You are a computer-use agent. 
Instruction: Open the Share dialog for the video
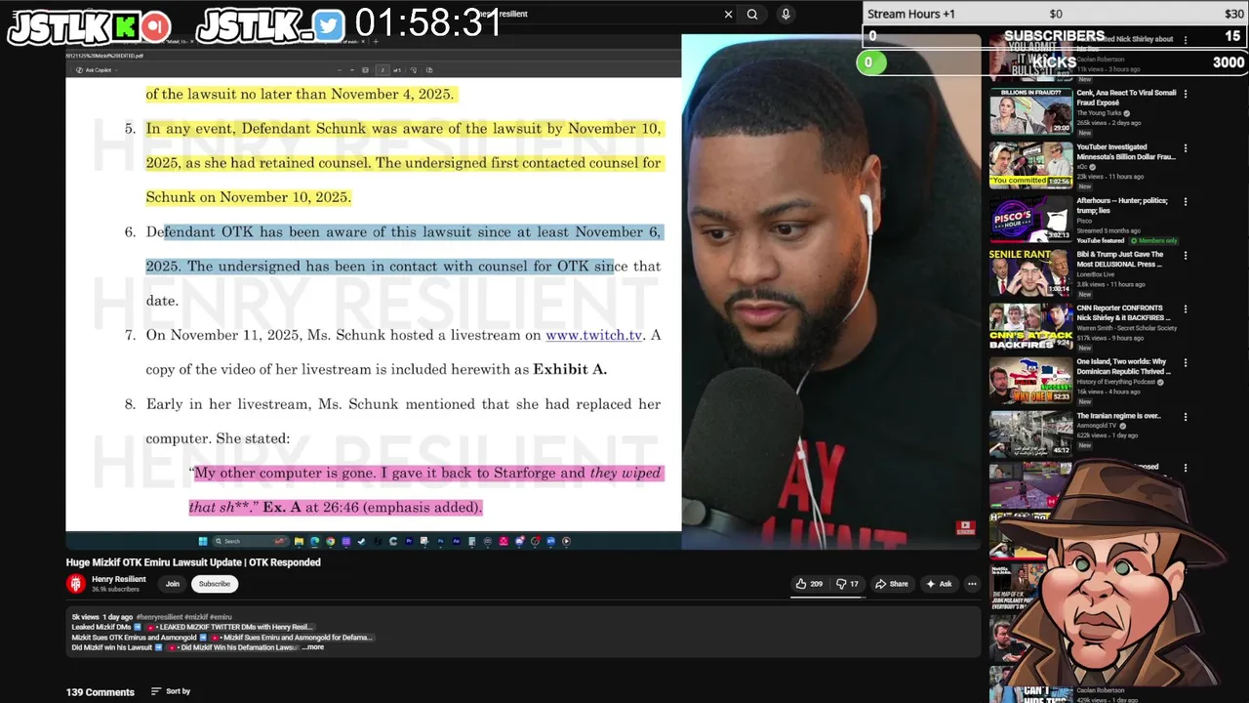tap(891, 584)
